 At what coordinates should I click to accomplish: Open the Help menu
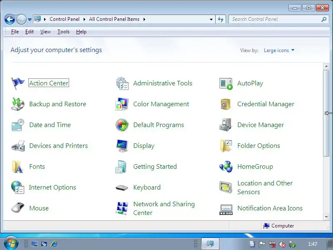[x=81, y=32]
